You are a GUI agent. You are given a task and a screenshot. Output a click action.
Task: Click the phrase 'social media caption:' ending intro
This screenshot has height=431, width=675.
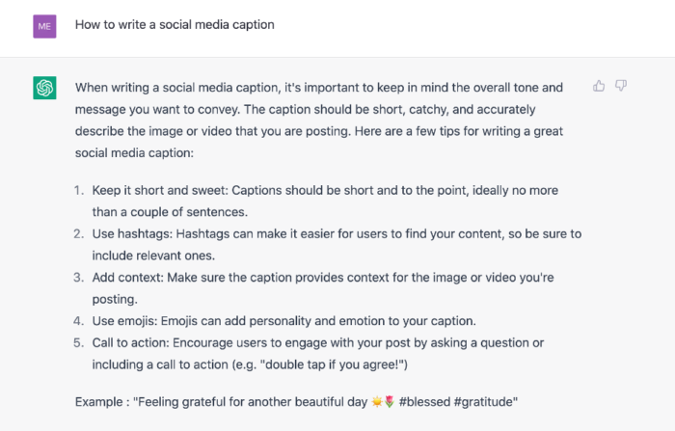(134, 153)
